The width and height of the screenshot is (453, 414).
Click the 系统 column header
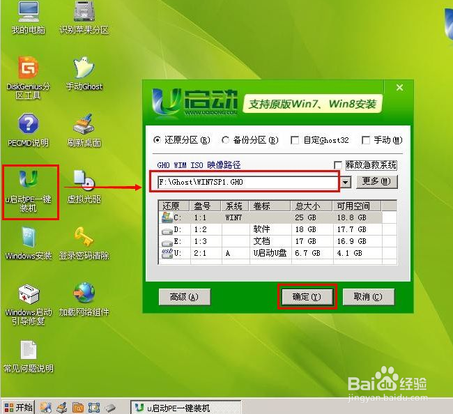(235, 206)
